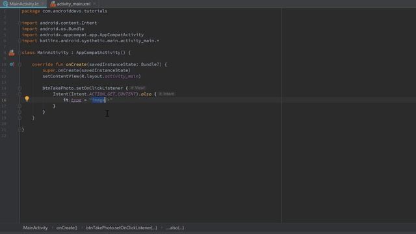Click fold end marker at class closing brace
Image resolution: width=416 pixels, height=234 pixels.
pyautogui.click(x=19, y=130)
